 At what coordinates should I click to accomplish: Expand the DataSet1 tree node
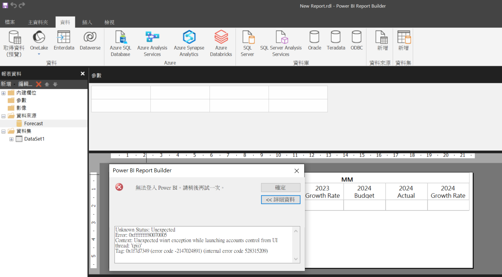(x=11, y=139)
